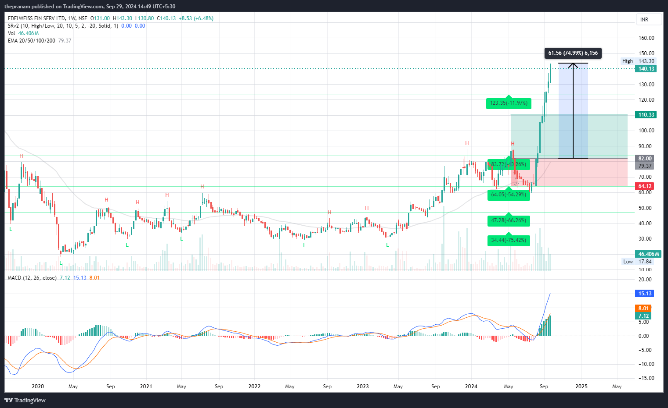The height and width of the screenshot is (408, 668).
Task: Click the INR currency box
Action: (649, 20)
